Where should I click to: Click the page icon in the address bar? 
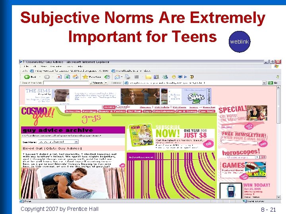click(x=126, y=83)
